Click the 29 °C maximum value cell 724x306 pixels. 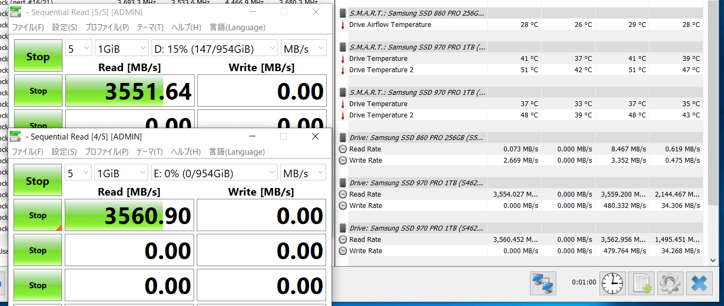637,25
